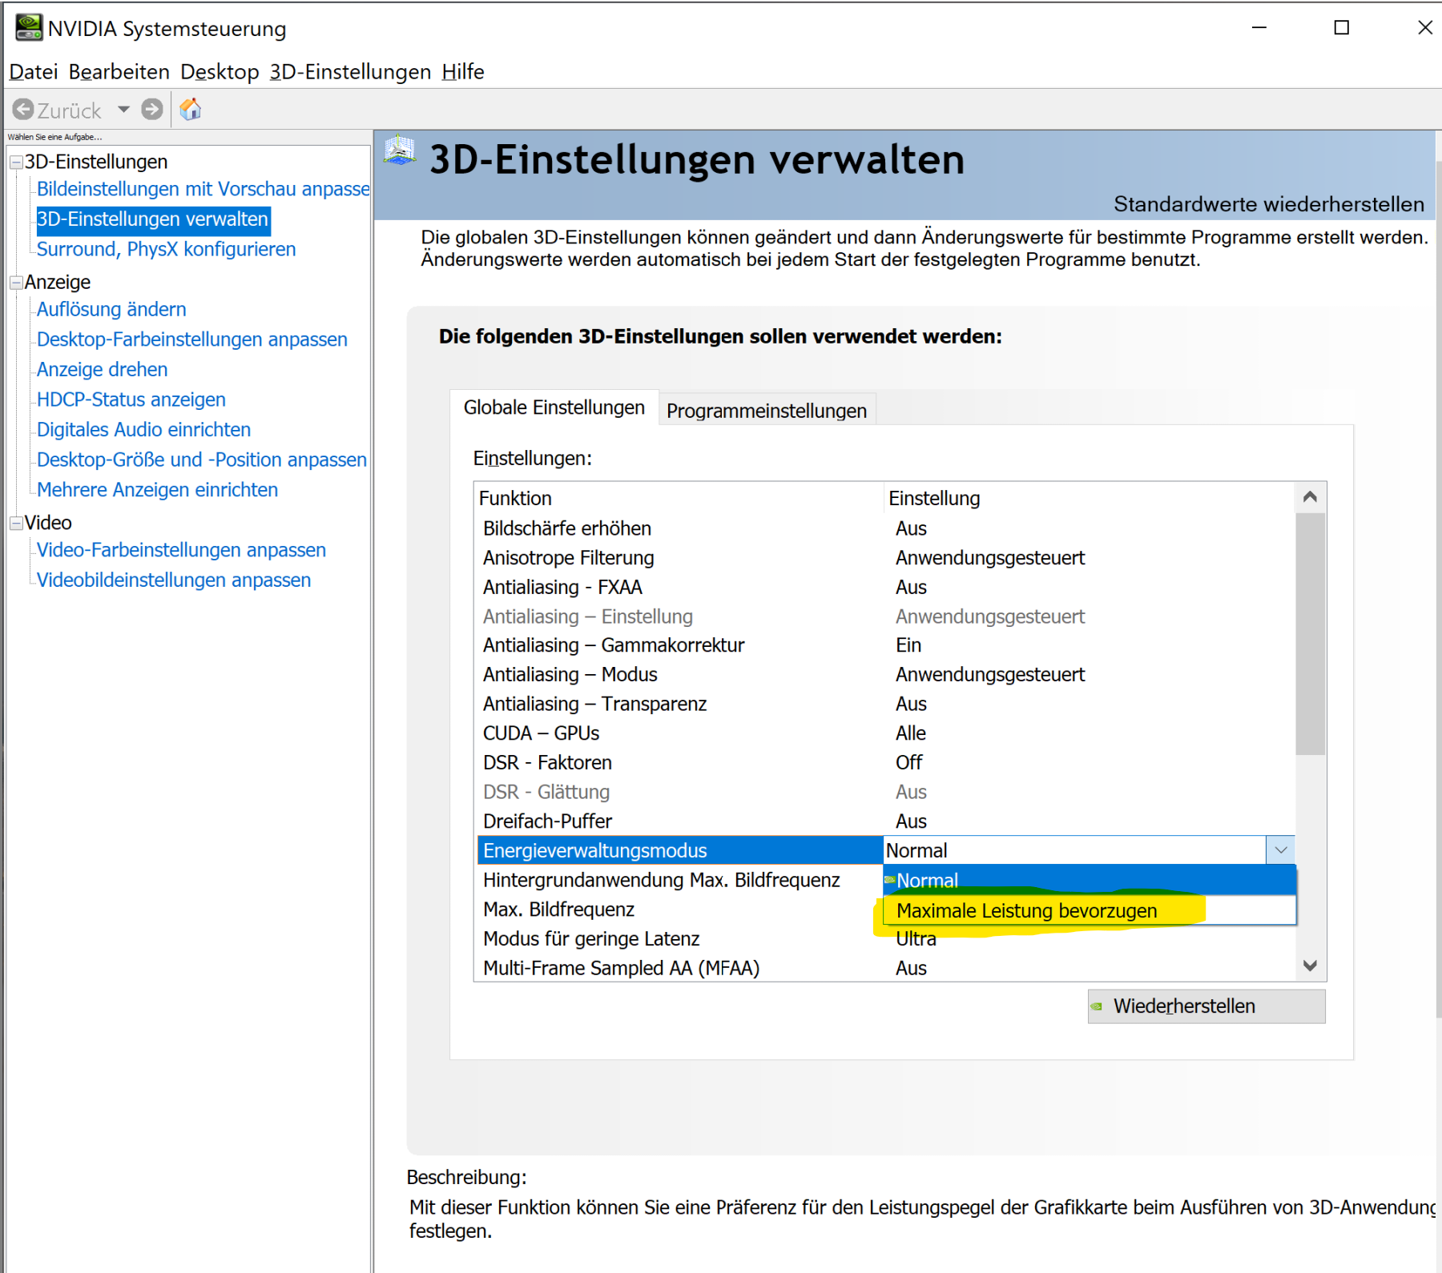Select Antialiasing – Gammakorrektur row
This screenshot has height=1273, width=1442.
[885, 645]
